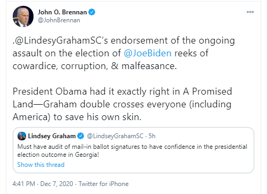The width and height of the screenshot is (267, 194).
Task: Click Show this thread
Action: click(41, 165)
